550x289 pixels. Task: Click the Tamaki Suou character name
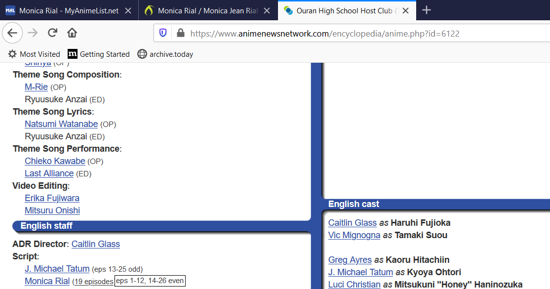tap(421, 235)
